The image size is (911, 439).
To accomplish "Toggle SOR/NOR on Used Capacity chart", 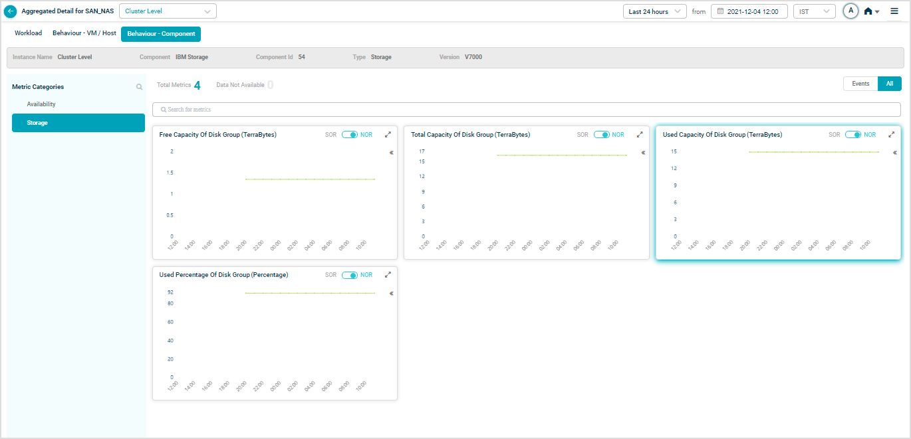I will click(853, 135).
